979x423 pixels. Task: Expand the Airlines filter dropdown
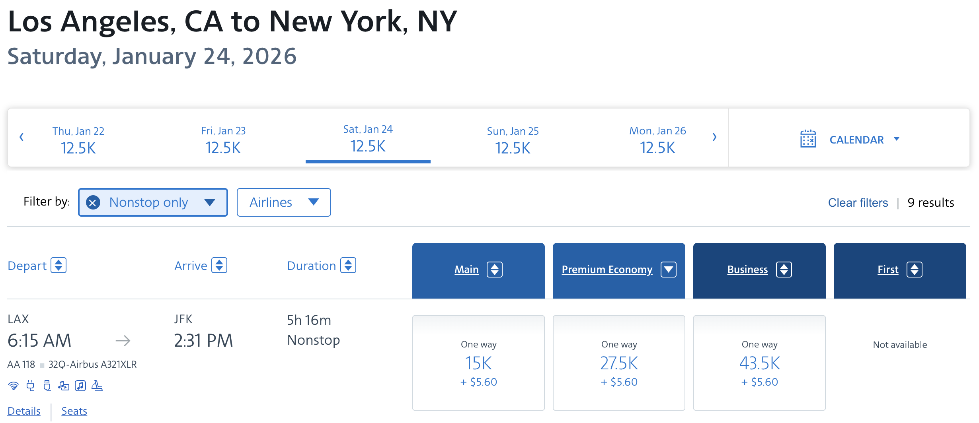coord(284,202)
